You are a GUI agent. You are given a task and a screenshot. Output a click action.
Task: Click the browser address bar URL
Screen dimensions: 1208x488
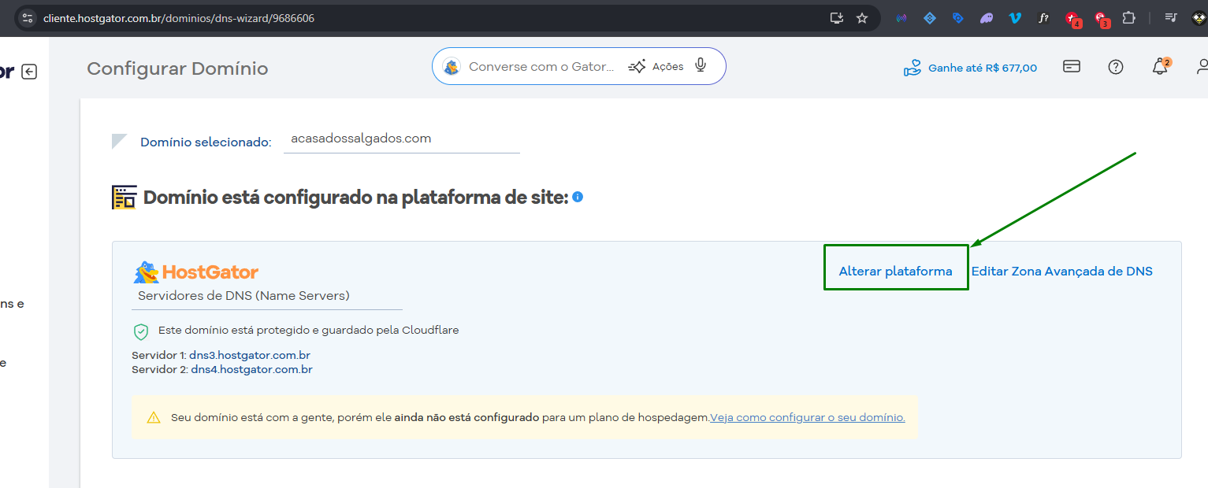click(x=179, y=17)
